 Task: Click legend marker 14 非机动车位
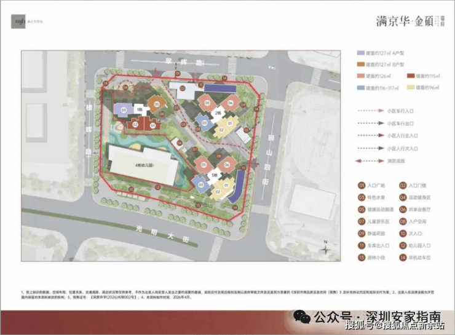[x=403, y=258]
